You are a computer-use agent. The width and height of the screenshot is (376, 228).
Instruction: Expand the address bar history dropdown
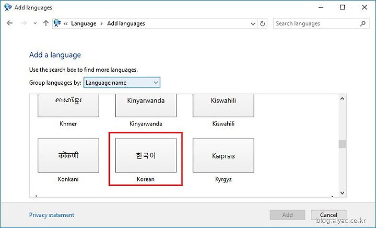tap(253, 24)
